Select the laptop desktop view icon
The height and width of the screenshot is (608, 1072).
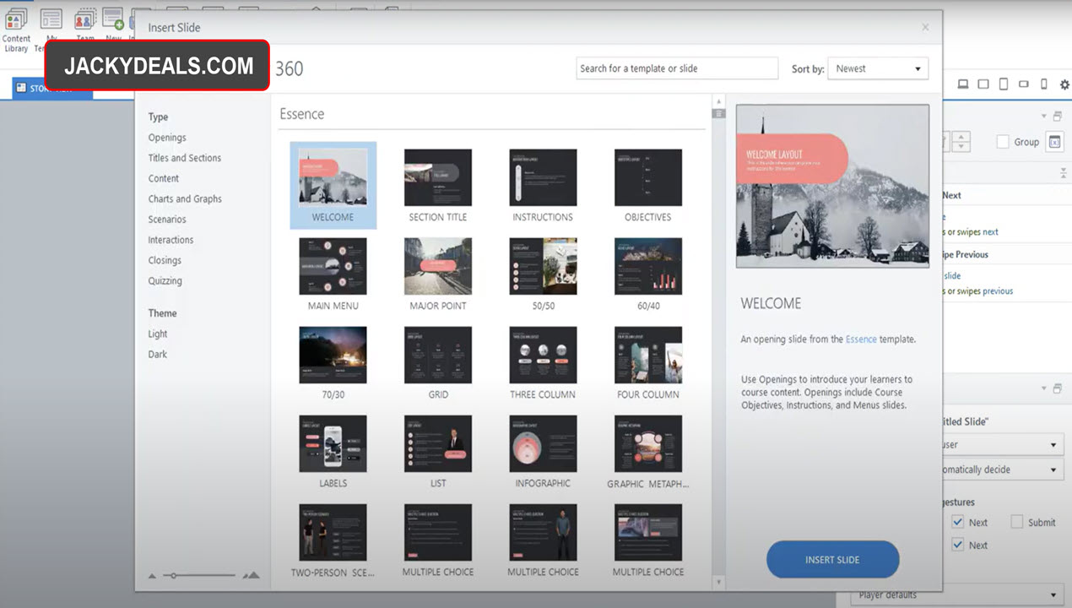tap(962, 84)
